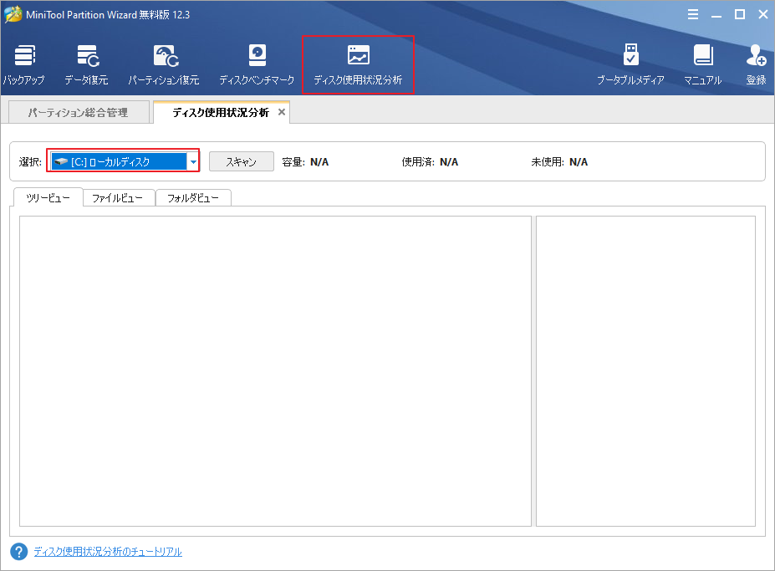Click the blue help question mark icon
775x571 pixels.
pos(18,552)
